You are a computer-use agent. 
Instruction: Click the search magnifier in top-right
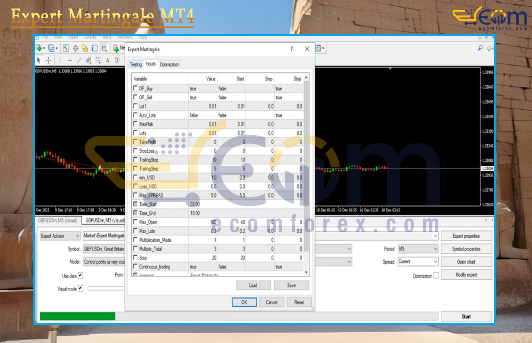[480, 48]
